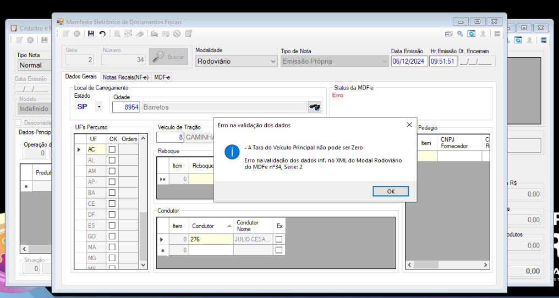Click the city lookup icon beside Barretos
Viewport: 559px width, 298px height.
click(x=315, y=107)
